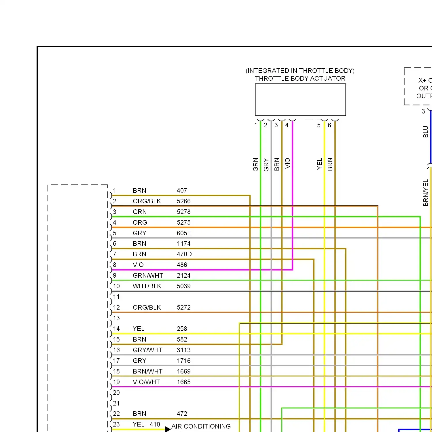Click circuit number 410
Image resolution: width=432 pixels, height=432 pixels.
point(155,425)
